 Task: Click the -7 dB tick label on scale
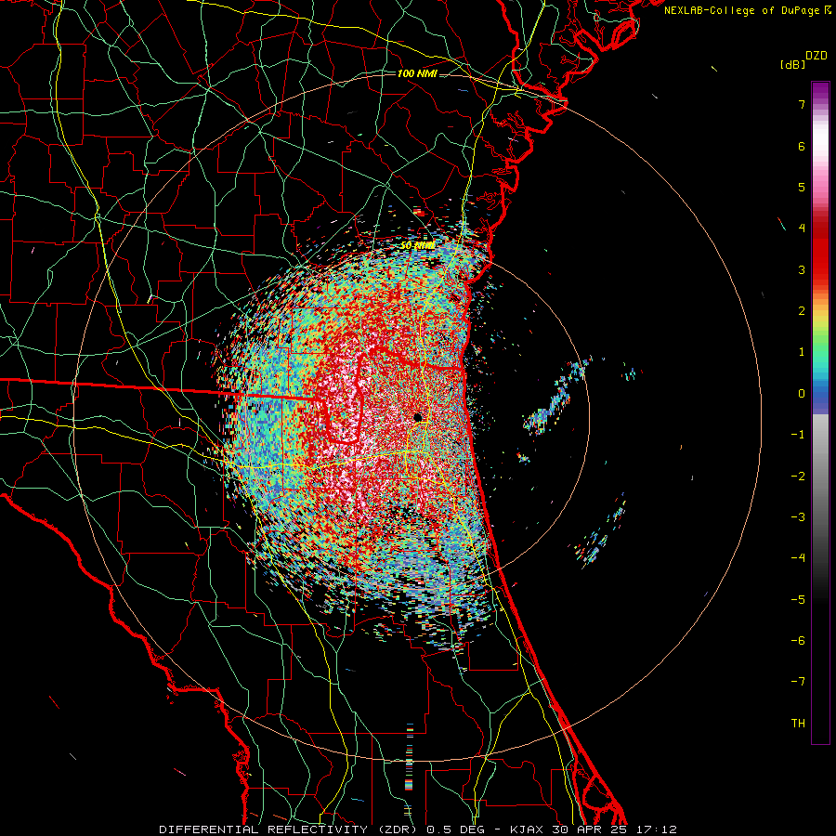798,682
